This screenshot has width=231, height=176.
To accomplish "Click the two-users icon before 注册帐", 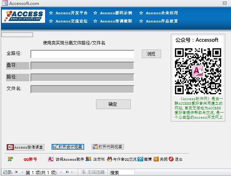I will click(88, 159).
